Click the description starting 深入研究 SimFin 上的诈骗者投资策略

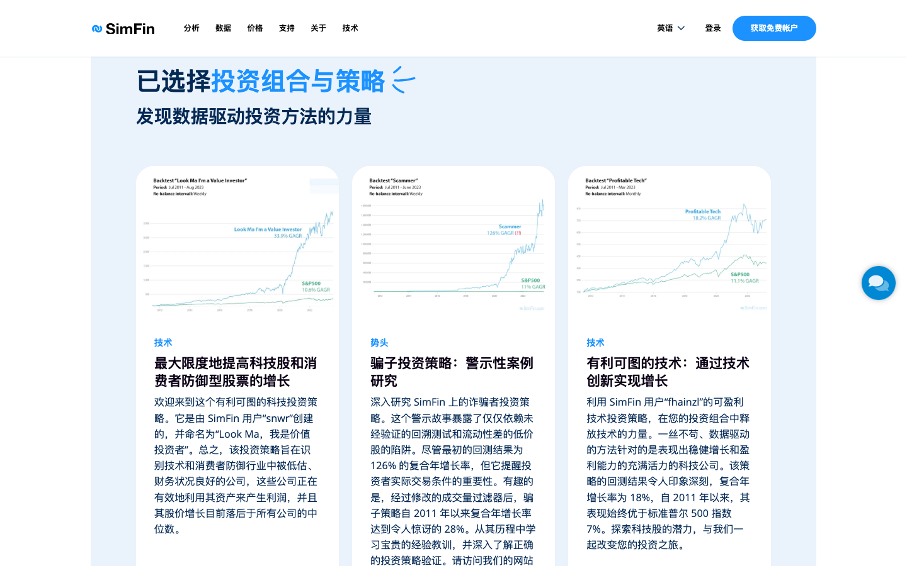(453, 481)
